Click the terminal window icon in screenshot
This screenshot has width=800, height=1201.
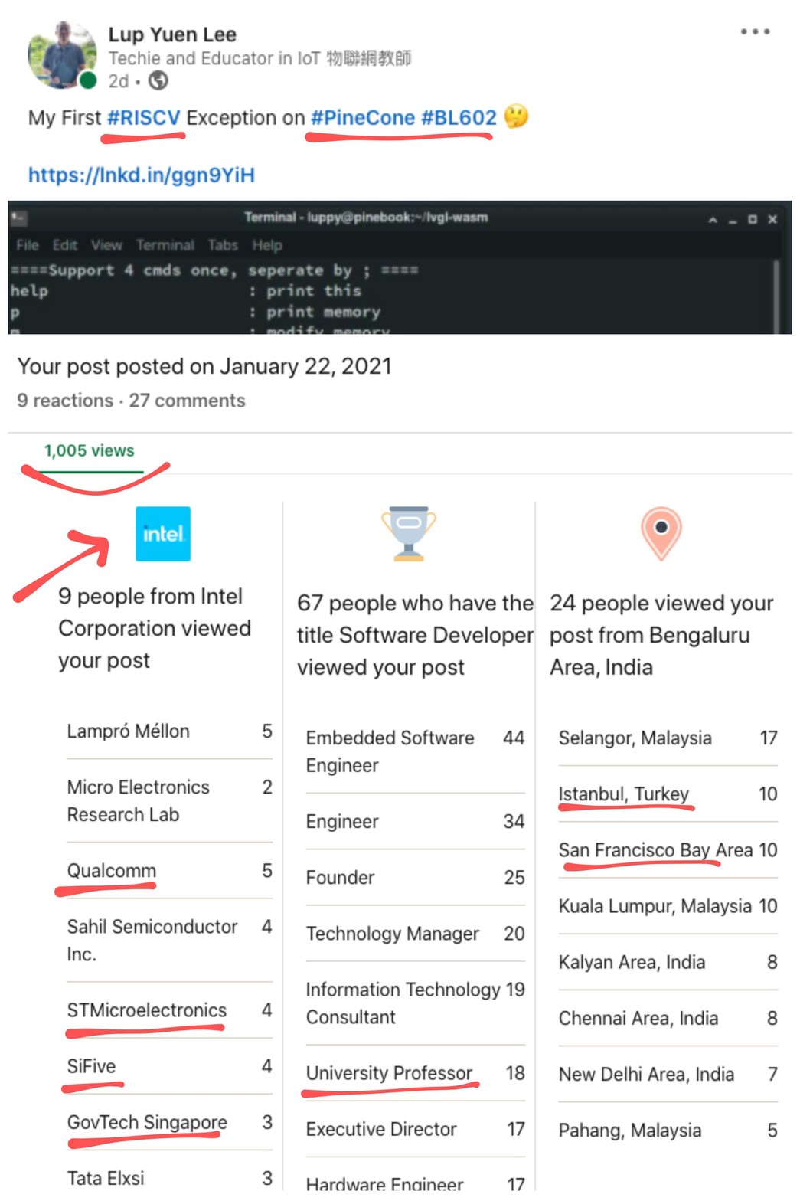[19, 218]
